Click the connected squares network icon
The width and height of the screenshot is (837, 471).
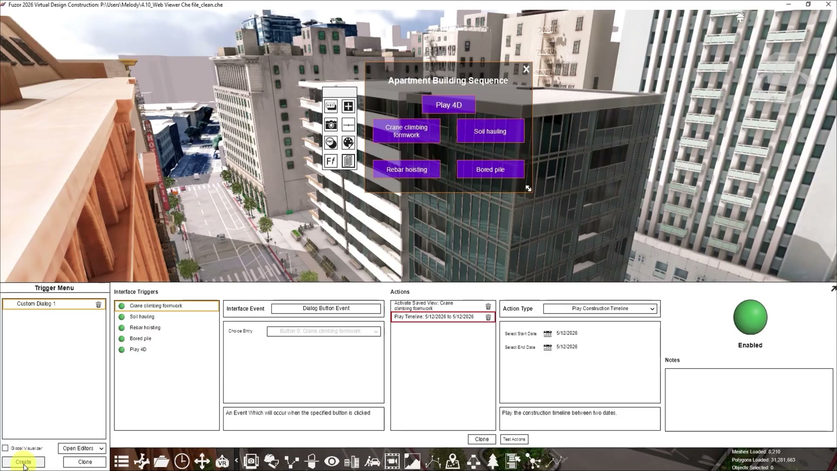pyautogui.click(x=292, y=461)
